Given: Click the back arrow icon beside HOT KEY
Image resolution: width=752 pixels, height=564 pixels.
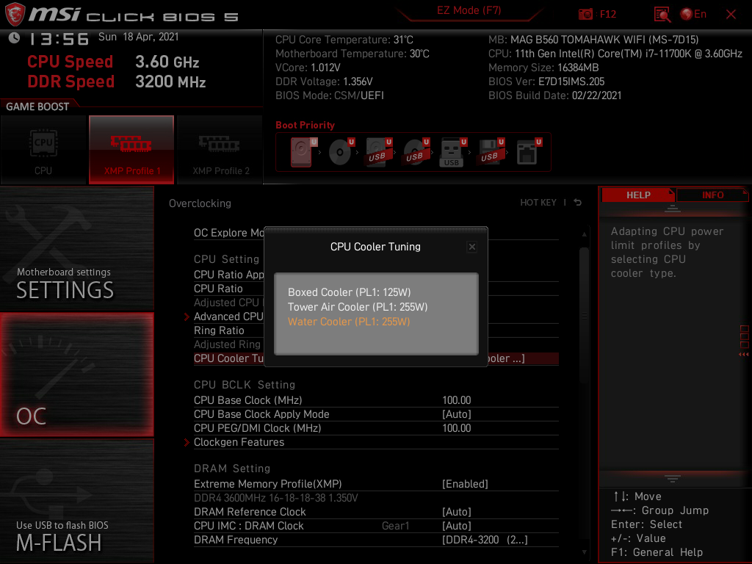Looking at the screenshot, I should pyautogui.click(x=577, y=203).
